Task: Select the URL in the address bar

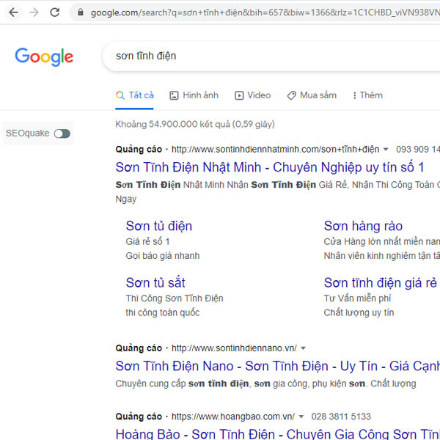Action: tap(265, 12)
